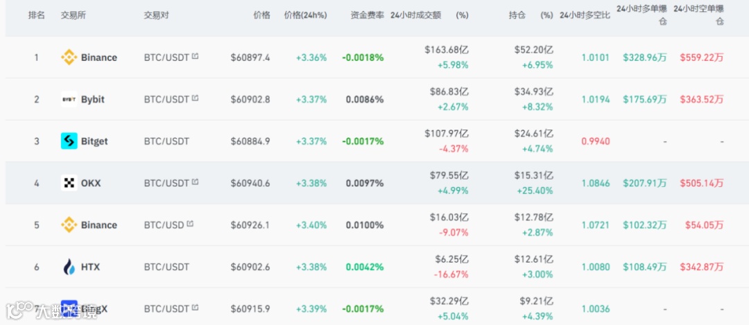Open external link icon beside Bybit BTC/USDT
The image size is (749, 325).
(195, 98)
